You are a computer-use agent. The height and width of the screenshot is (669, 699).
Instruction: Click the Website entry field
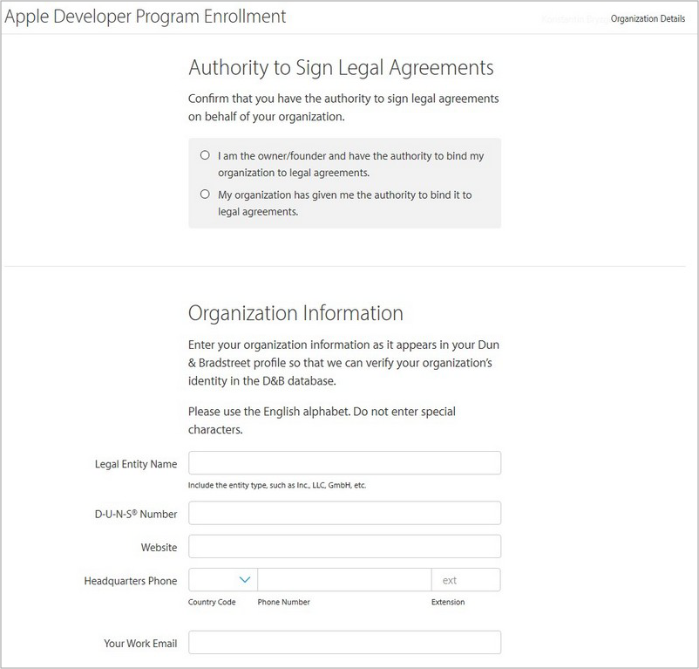pyautogui.click(x=343, y=547)
